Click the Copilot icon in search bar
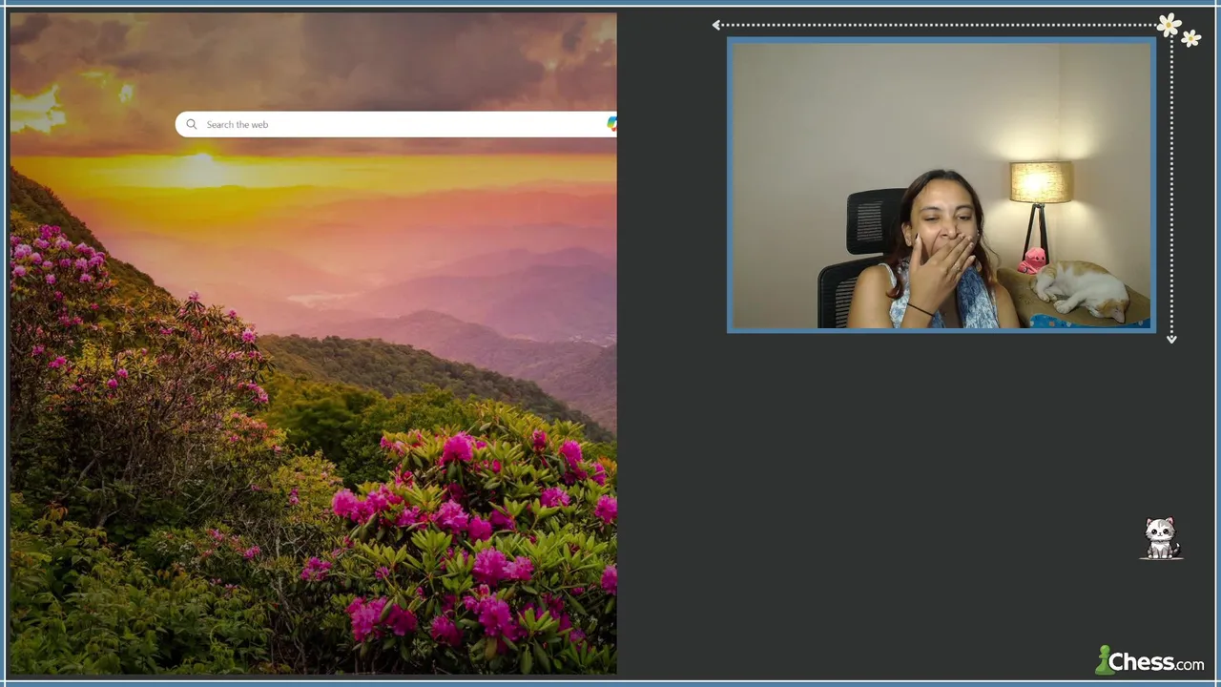 [611, 124]
